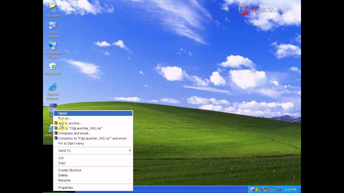The height and width of the screenshot is (193, 344).
Task: Choose Open in the context menu
Action: point(93,113)
